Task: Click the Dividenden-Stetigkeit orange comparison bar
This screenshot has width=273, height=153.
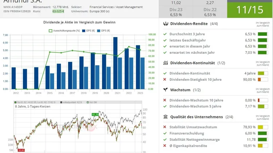Action: (263, 80)
